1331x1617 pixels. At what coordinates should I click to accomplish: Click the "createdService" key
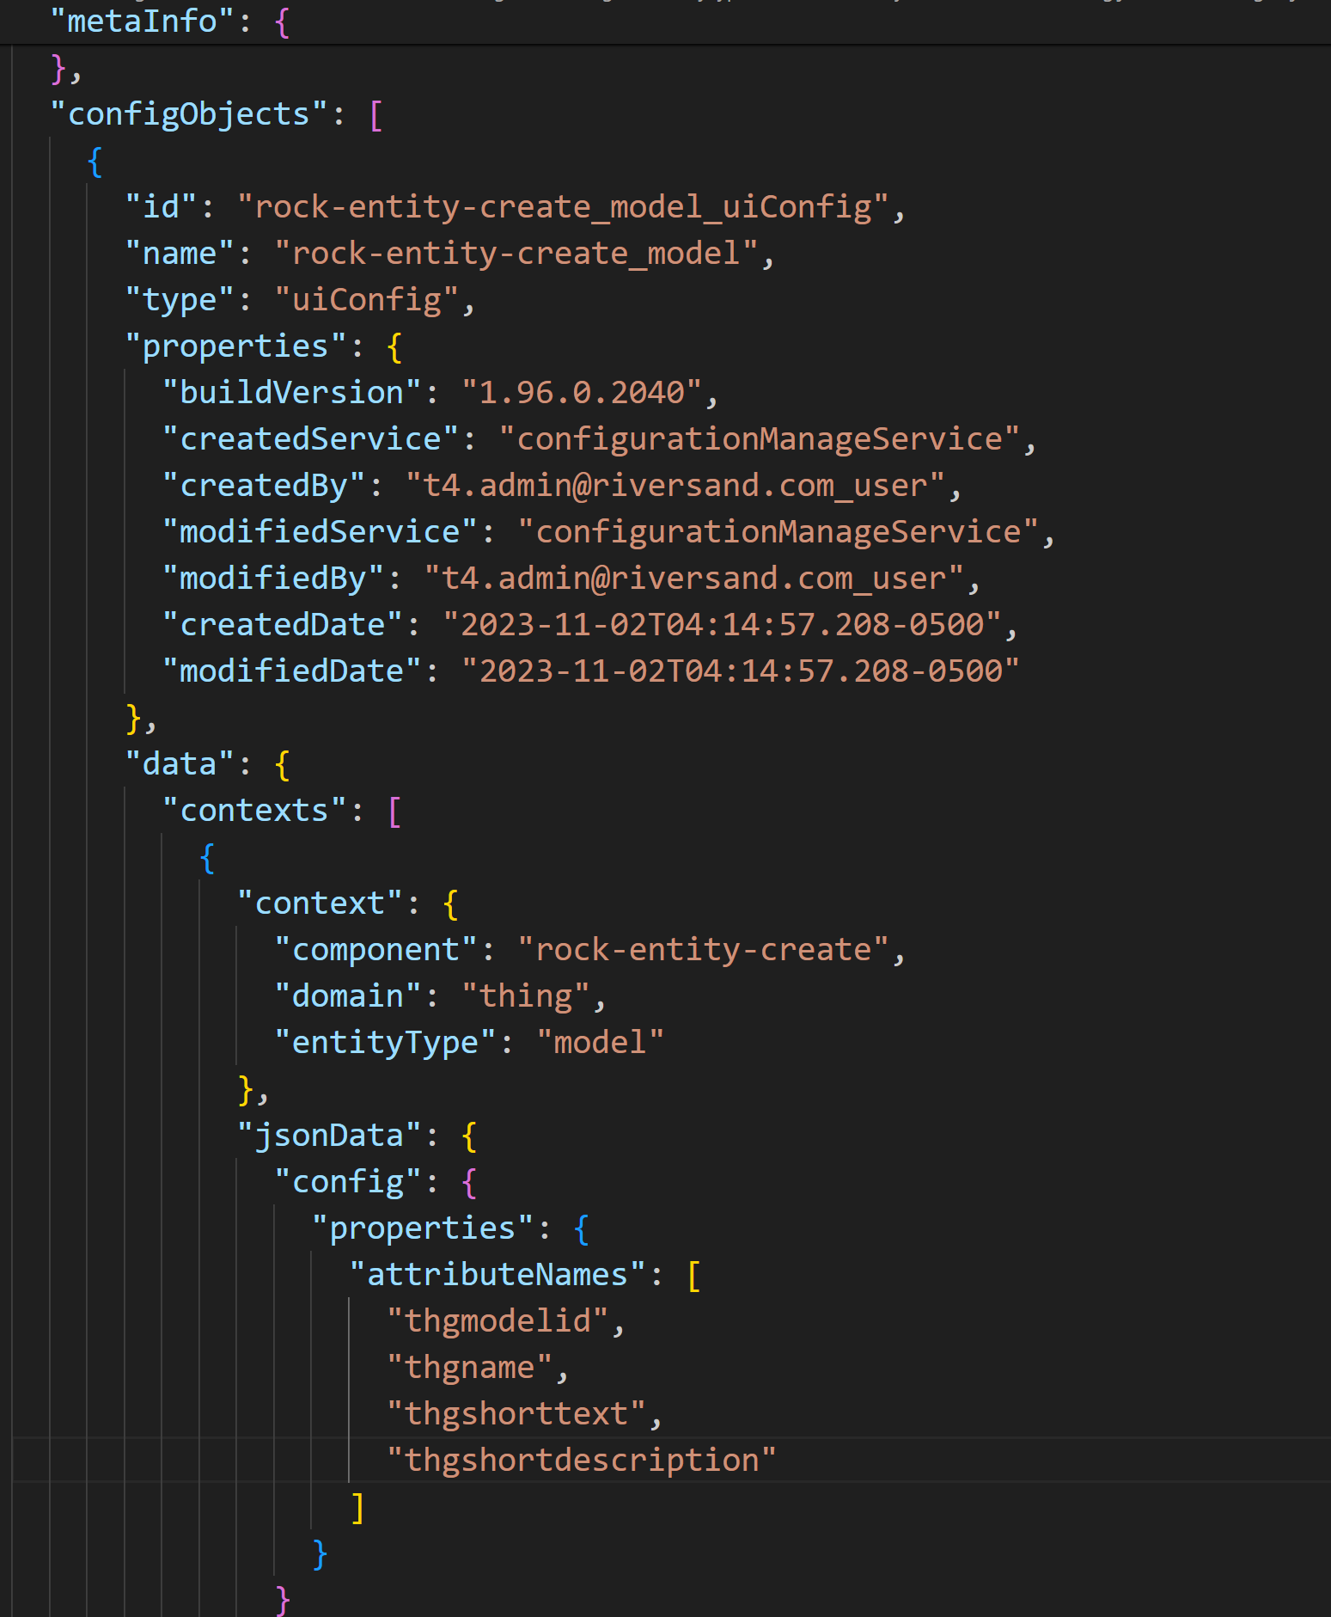click(309, 439)
